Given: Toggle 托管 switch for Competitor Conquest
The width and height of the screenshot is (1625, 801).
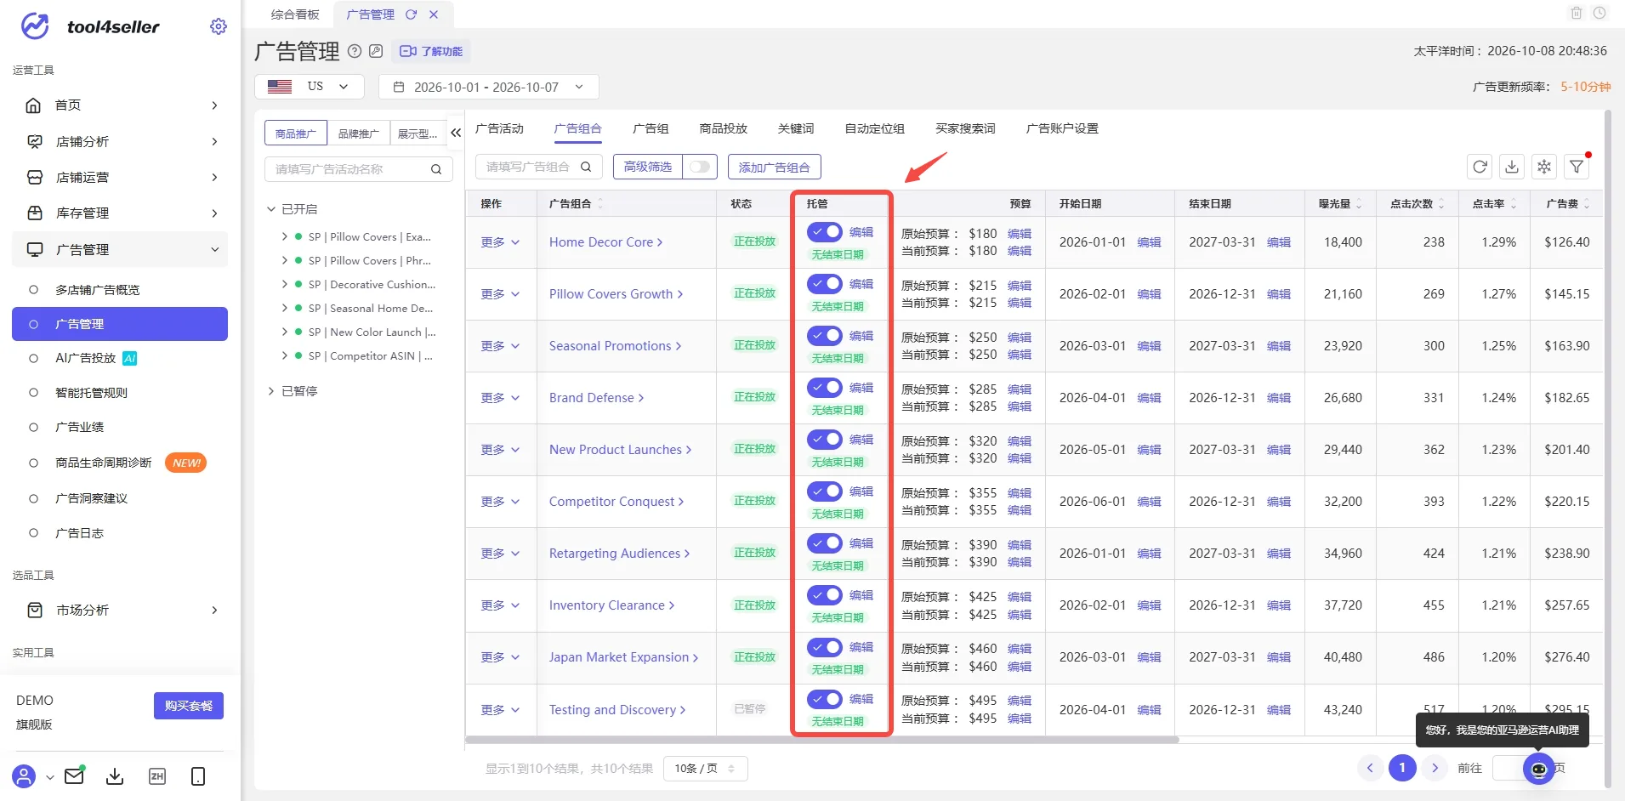Looking at the screenshot, I should pos(825,491).
